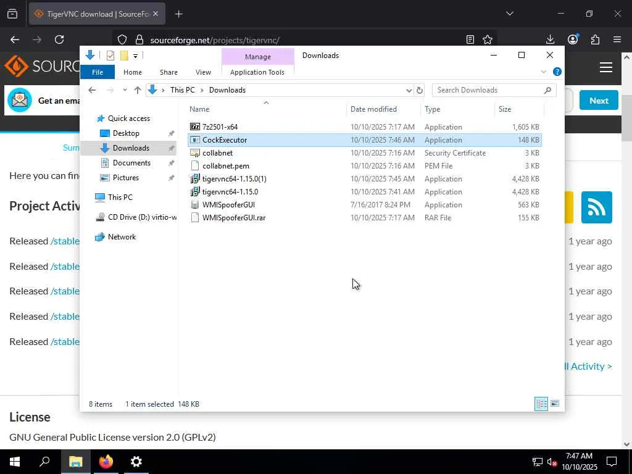Open the SourceForge hamburger menu
Screen dimensions: 632x474
click(606, 67)
